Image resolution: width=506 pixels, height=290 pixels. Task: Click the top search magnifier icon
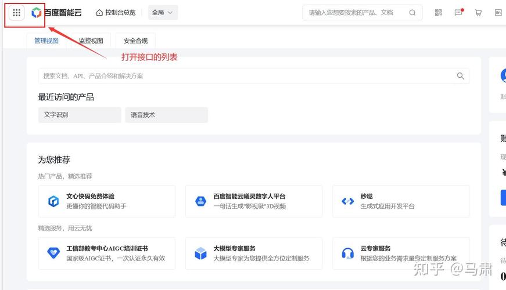coord(412,13)
